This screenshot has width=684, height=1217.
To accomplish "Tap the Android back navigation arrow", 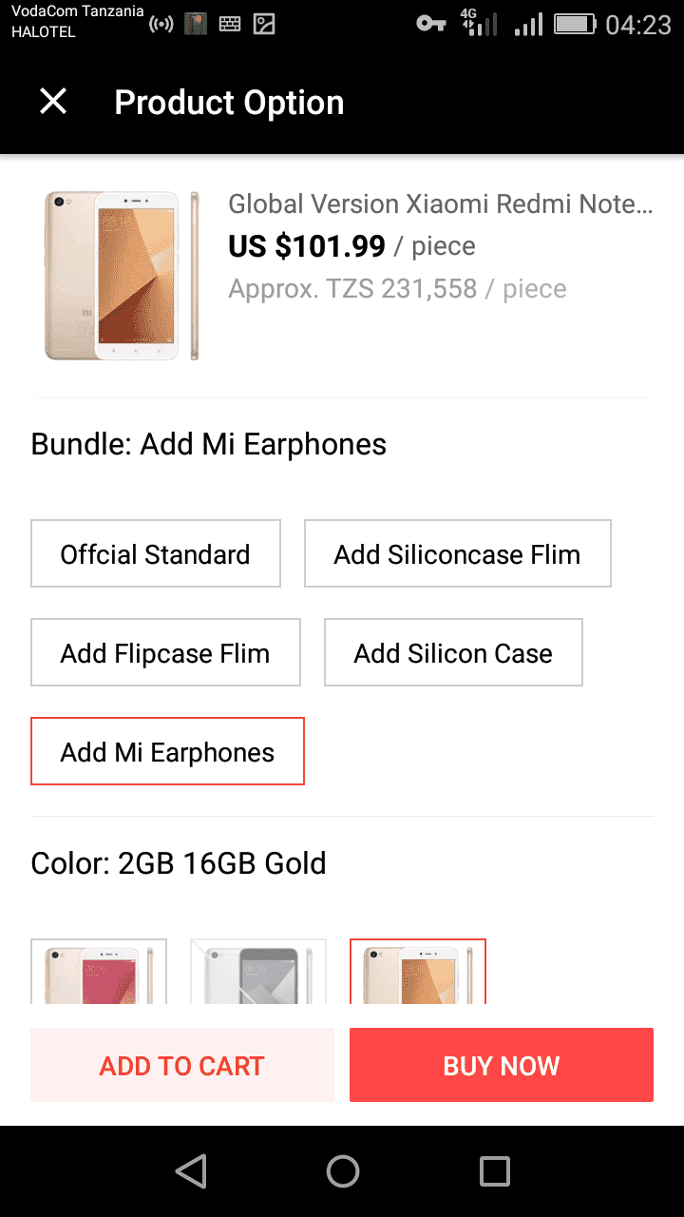I will [x=191, y=1170].
